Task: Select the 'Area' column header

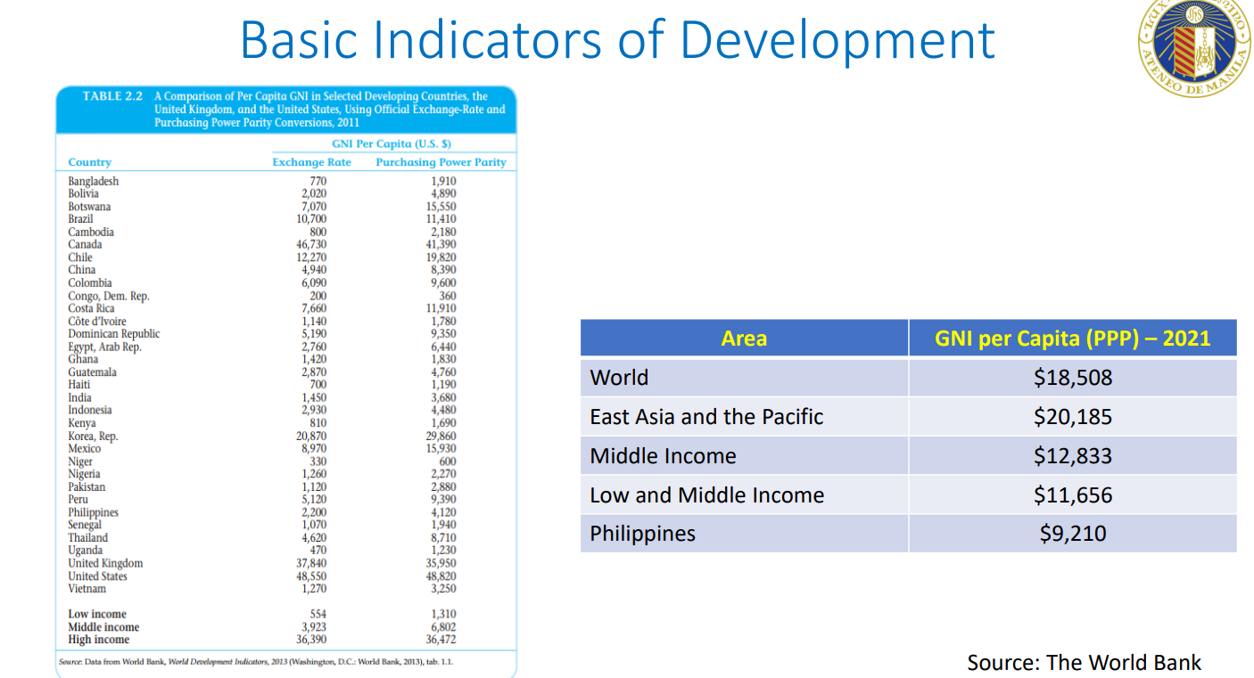Action: coord(744,339)
